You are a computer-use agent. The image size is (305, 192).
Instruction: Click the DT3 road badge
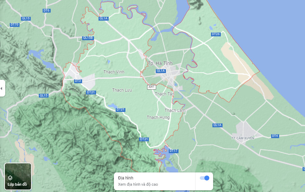pos(78,81)
